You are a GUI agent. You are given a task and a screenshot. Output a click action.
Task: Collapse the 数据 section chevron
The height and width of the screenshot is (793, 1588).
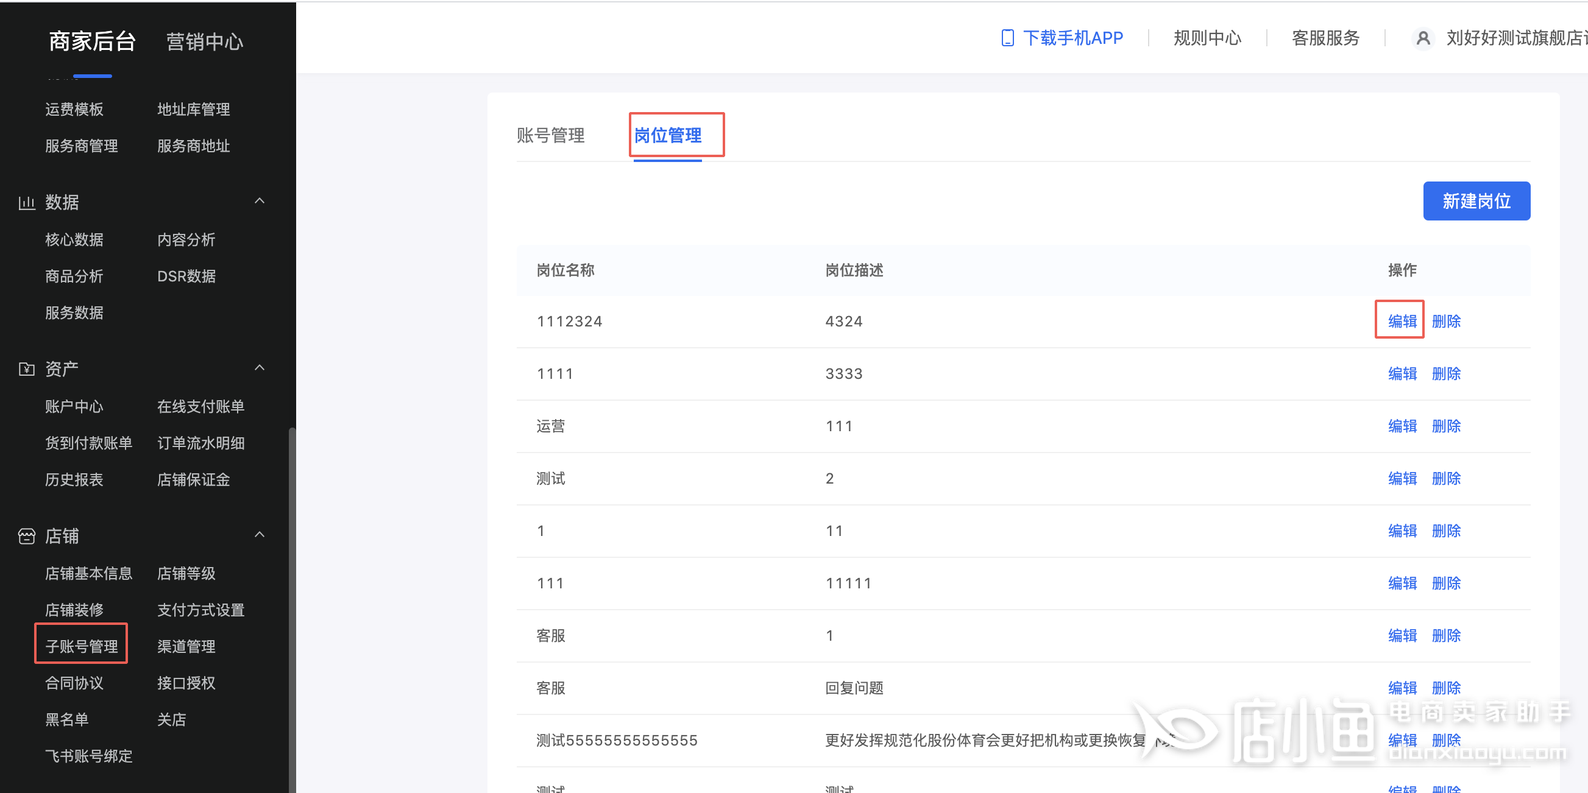(x=260, y=201)
